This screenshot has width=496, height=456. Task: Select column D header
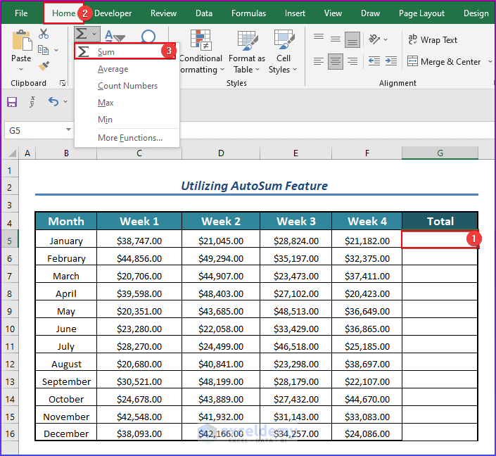221,153
